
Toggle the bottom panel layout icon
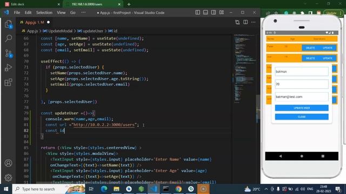click(205, 12)
